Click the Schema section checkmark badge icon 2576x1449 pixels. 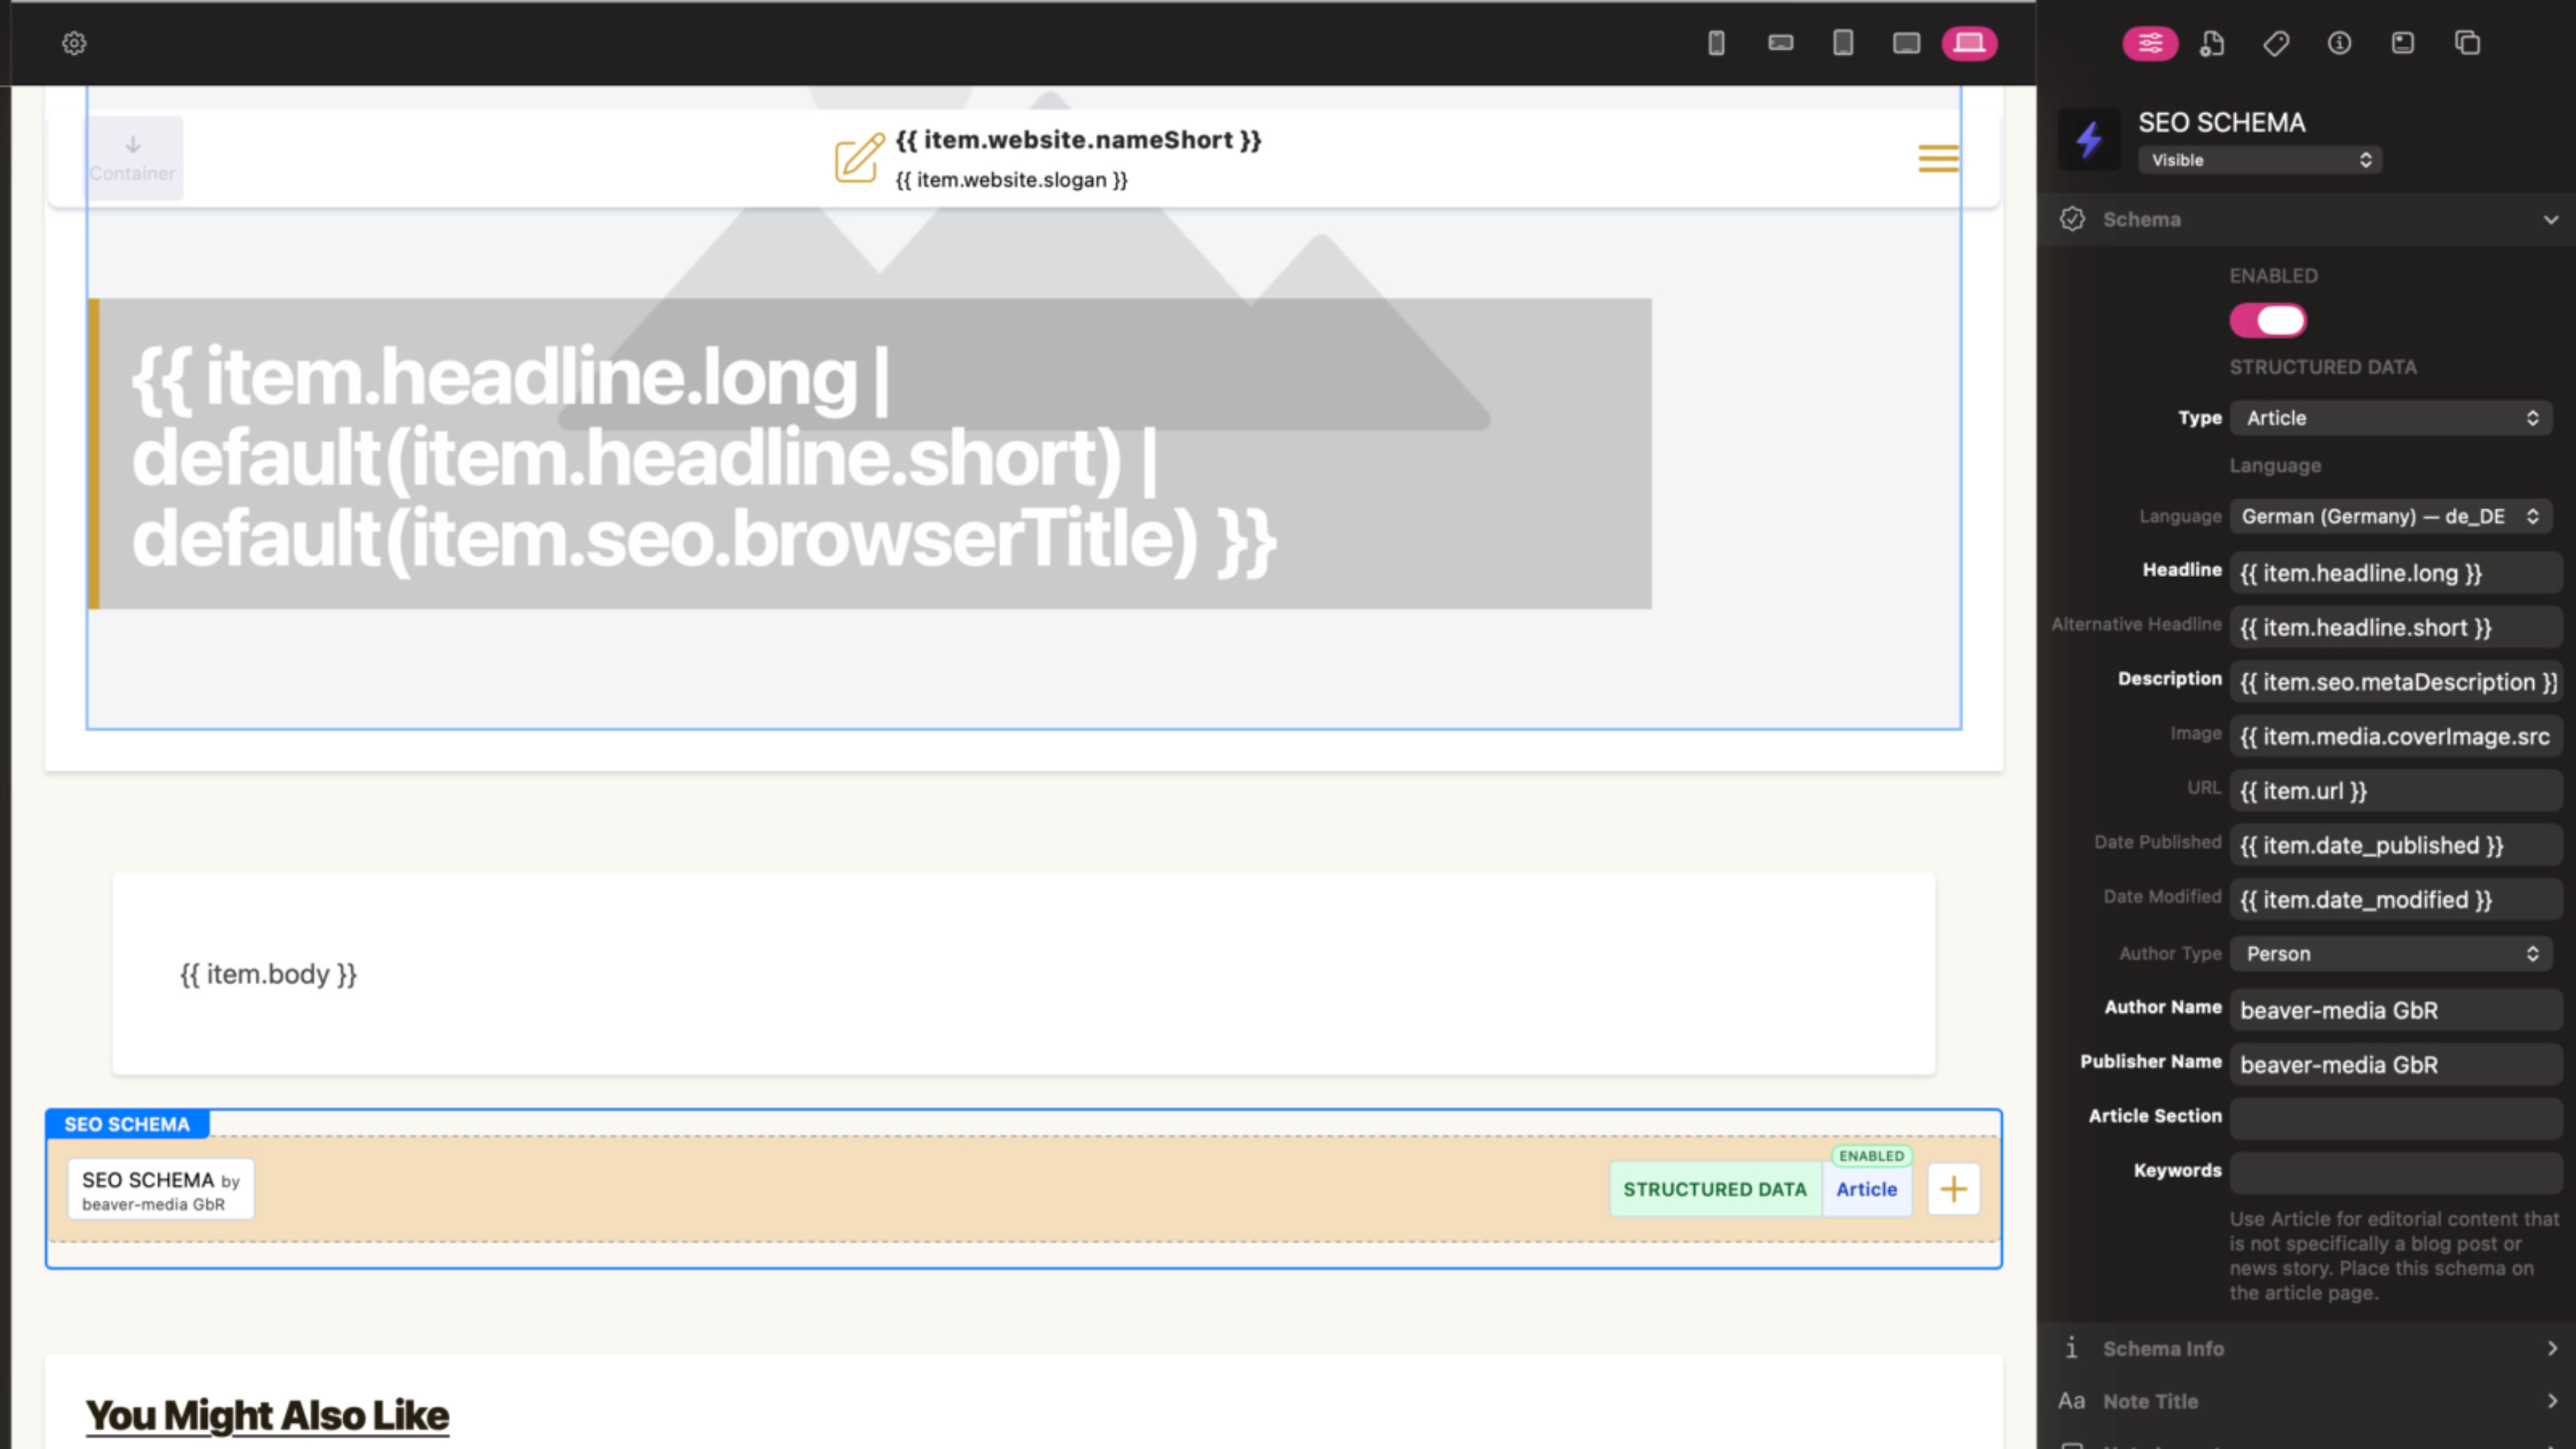[2072, 219]
